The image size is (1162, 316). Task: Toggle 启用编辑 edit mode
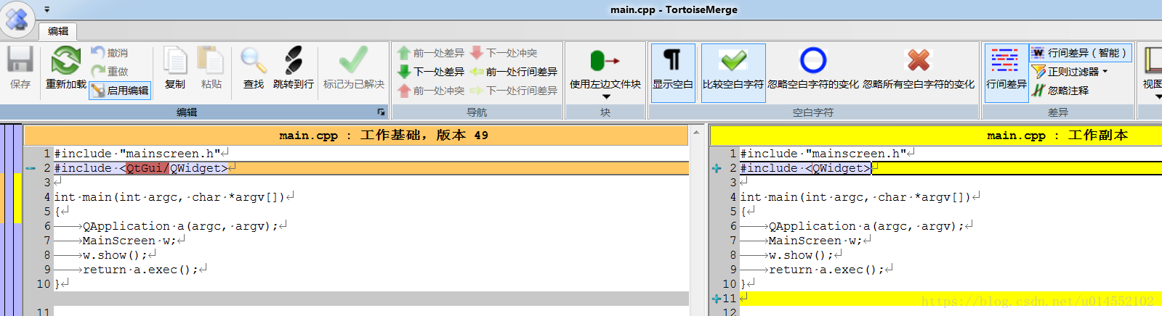(x=120, y=90)
